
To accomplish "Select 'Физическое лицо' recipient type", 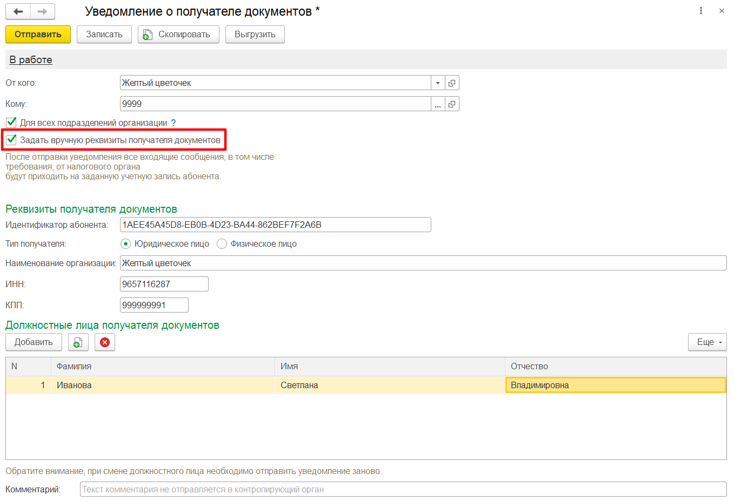I will pos(222,244).
